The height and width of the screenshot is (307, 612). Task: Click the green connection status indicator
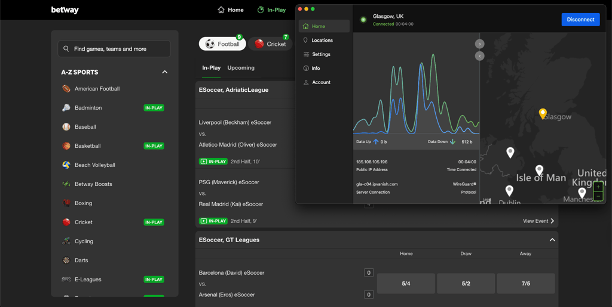click(x=363, y=20)
